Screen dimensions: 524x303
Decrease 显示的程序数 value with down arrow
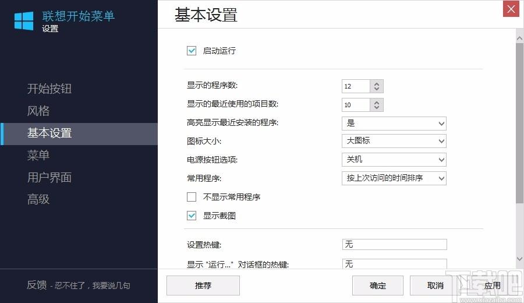pos(377,89)
